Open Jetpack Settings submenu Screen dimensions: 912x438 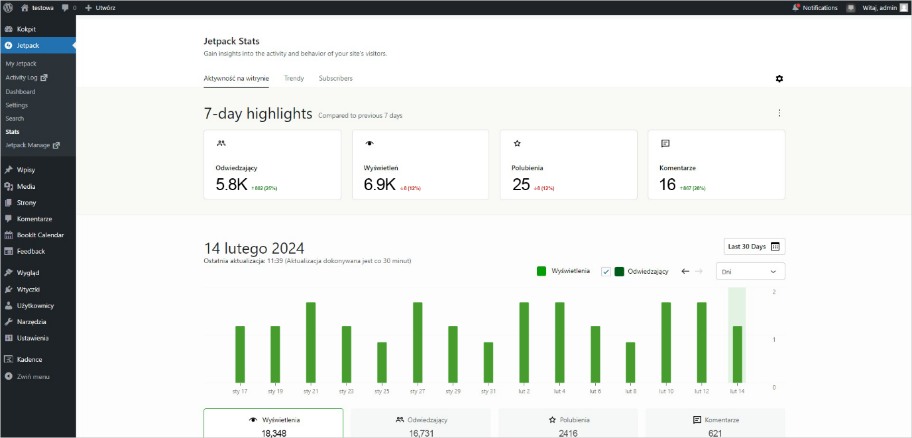(17, 105)
